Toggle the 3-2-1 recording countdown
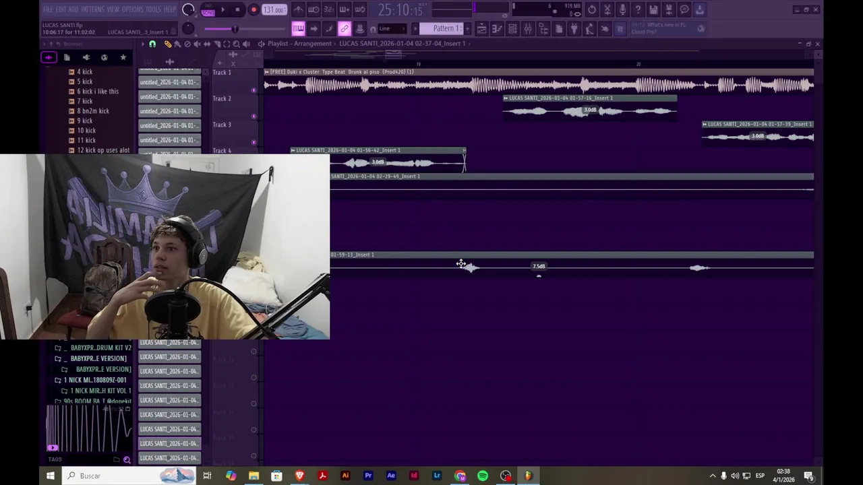The width and height of the screenshot is (863, 485). tap(329, 9)
